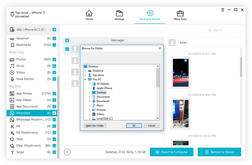This screenshot has height=165, width=252.
Task: Toggle the Photos checkbox
Action: (54, 60)
